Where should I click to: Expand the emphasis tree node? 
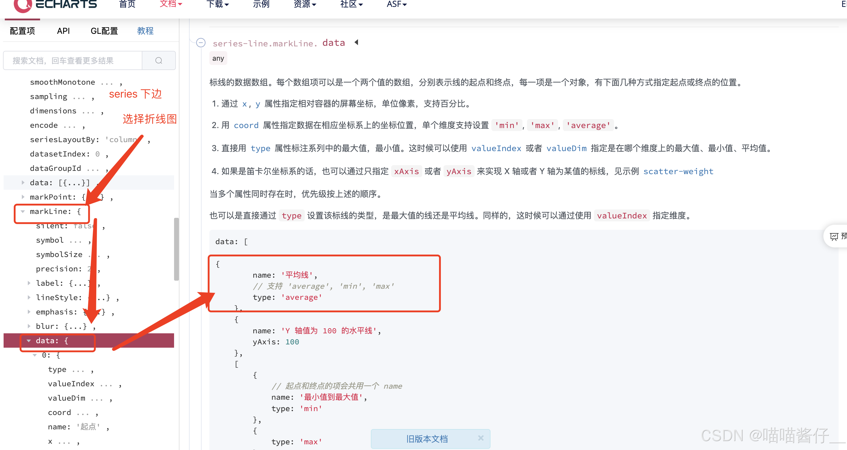(29, 312)
